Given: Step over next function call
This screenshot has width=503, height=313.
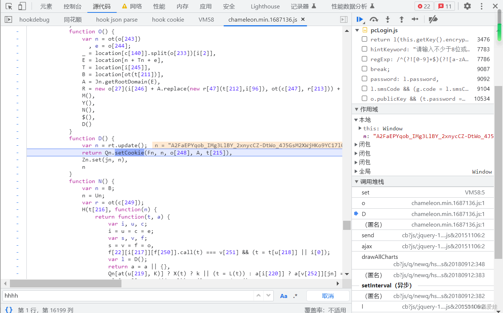Looking at the screenshot, I should (374, 19).
